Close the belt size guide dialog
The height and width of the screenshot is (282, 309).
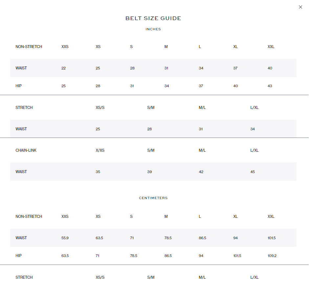[x=300, y=7]
